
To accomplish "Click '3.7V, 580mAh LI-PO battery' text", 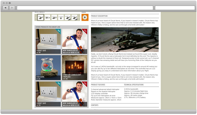I will click(x=135, y=97).
